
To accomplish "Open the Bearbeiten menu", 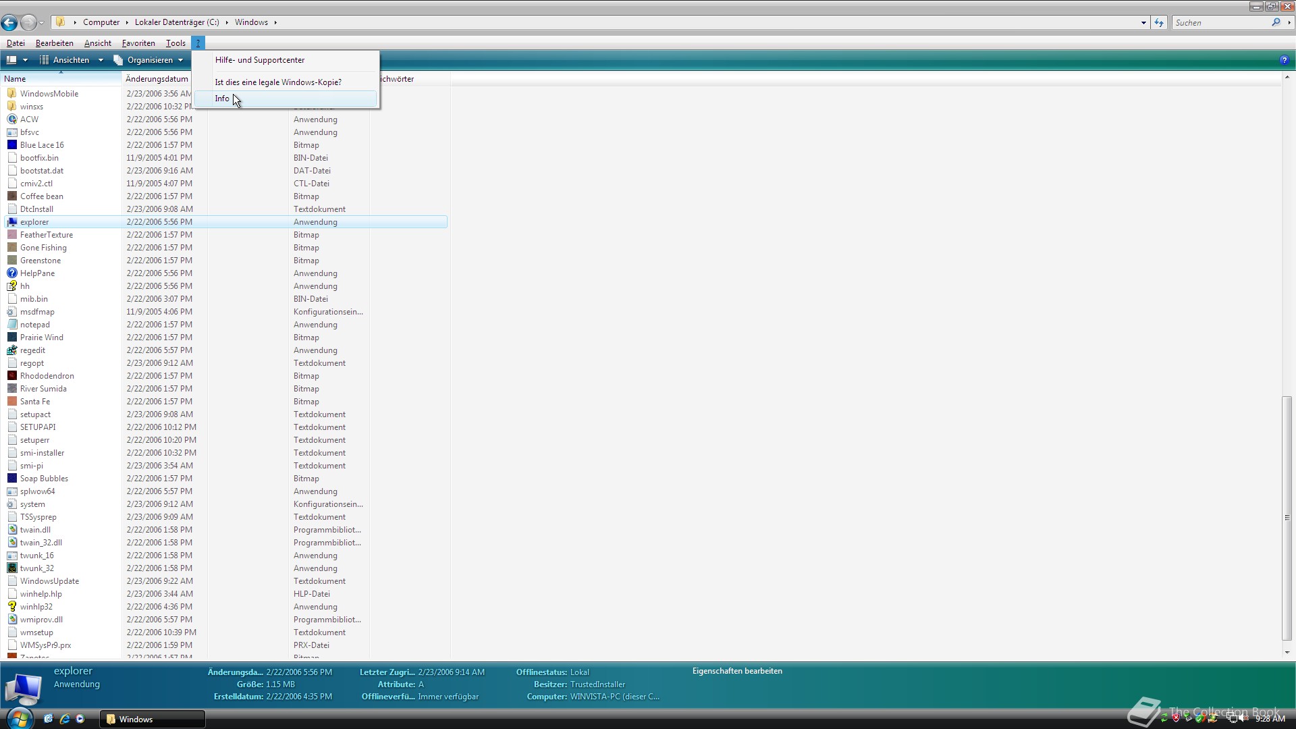I will (55, 43).
